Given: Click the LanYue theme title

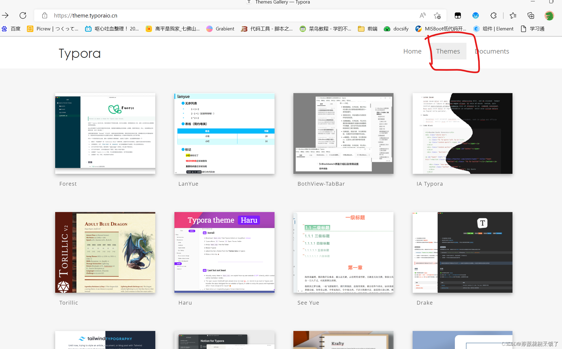Looking at the screenshot, I should [188, 184].
